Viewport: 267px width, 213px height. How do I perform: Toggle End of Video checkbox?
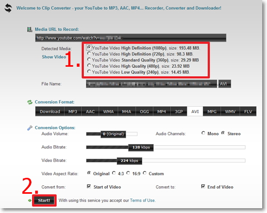203,186
